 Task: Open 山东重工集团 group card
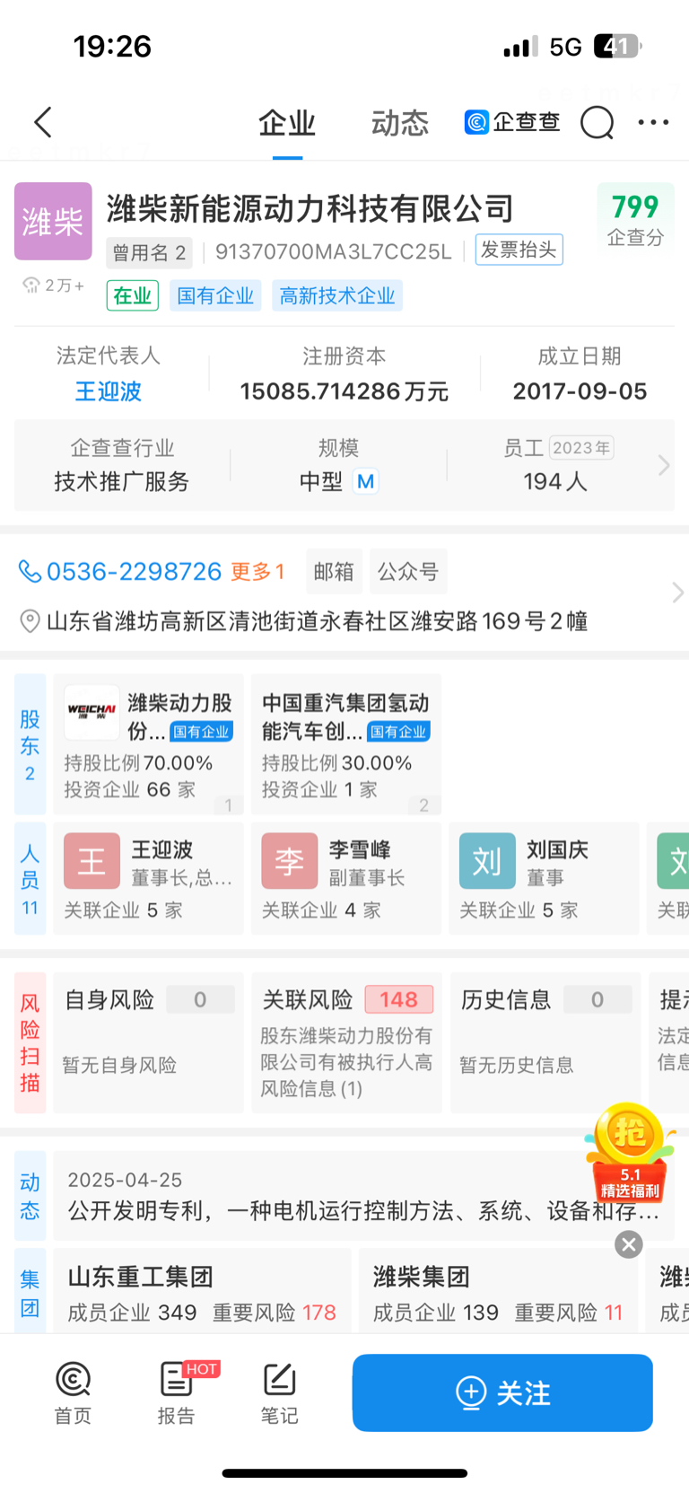click(x=203, y=1293)
